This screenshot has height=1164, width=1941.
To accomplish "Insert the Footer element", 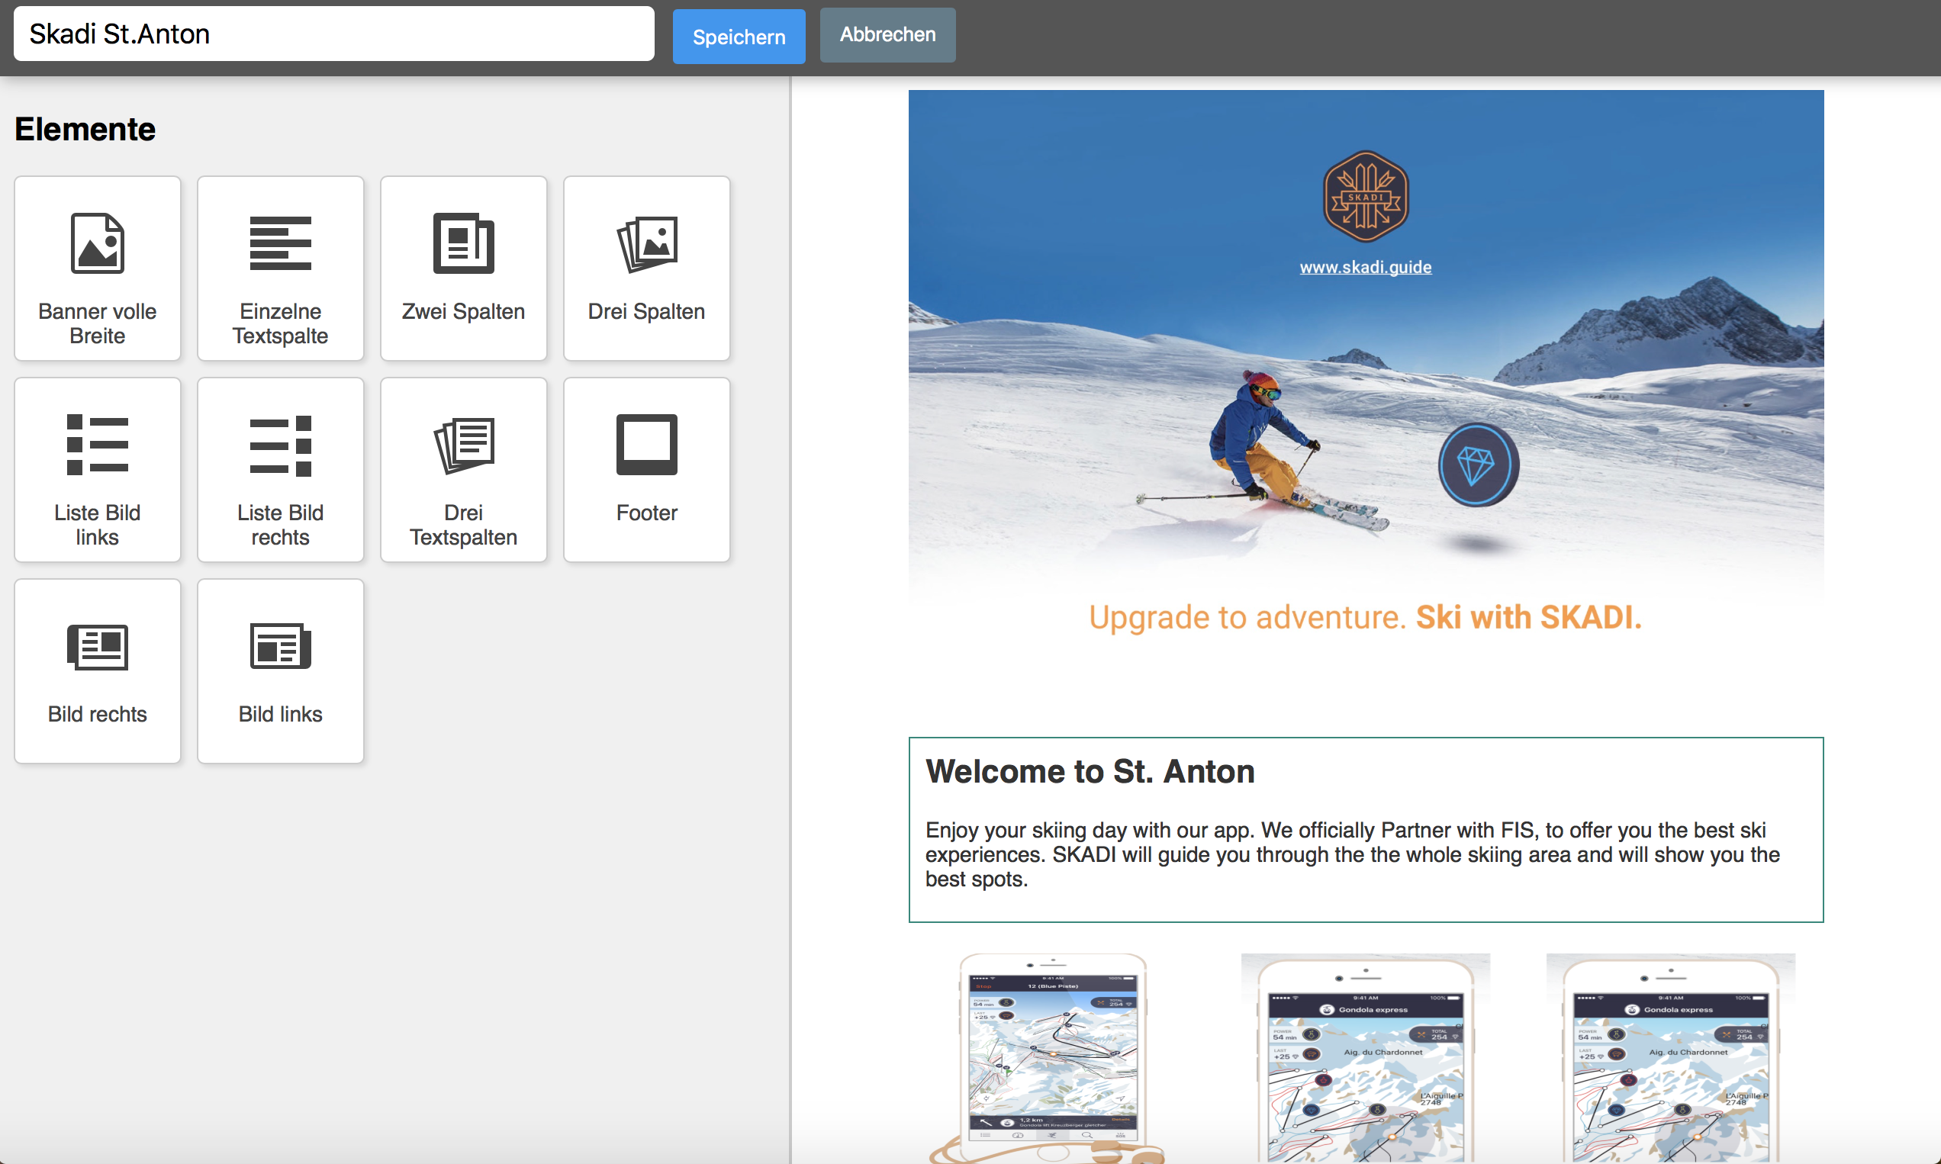I will [x=646, y=470].
